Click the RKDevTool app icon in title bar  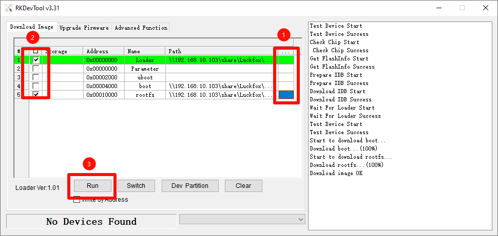[x=8, y=8]
